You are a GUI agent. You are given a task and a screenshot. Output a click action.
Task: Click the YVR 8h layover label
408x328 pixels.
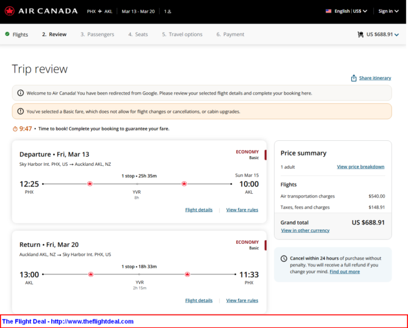click(136, 194)
